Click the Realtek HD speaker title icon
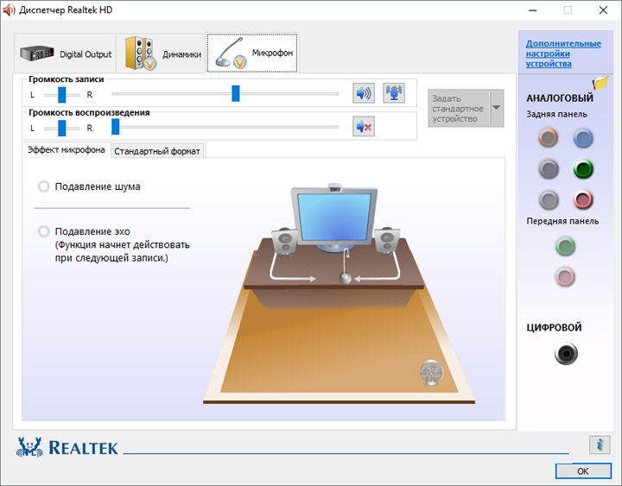The width and height of the screenshot is (622, 486). pos(9,10)
